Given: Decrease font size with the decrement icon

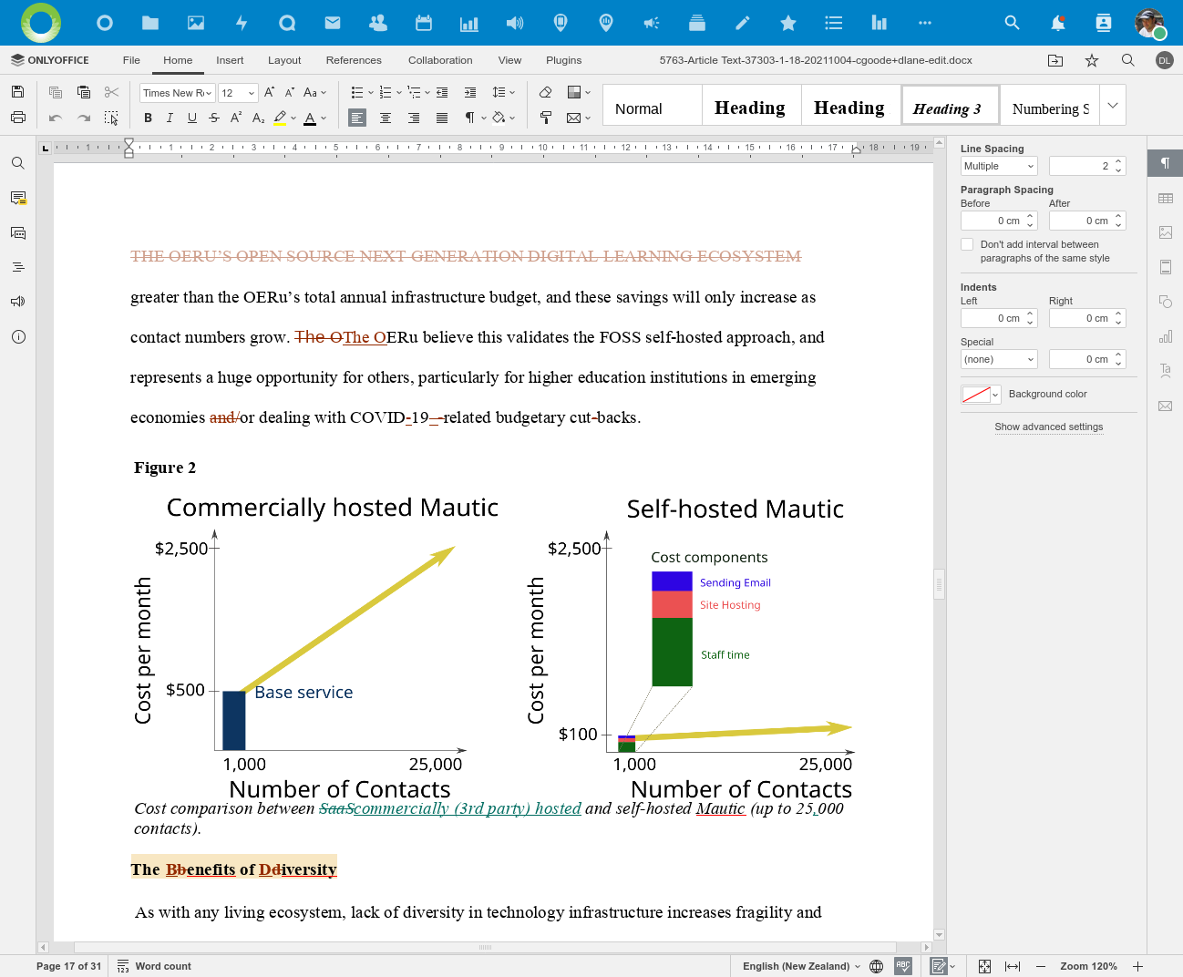Looking at the screenshot, I should coord(289,92).
